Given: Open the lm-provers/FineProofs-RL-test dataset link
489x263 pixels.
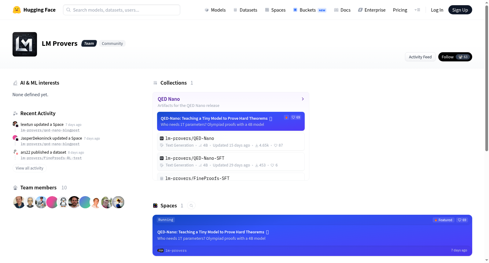Looking at the screenshot, I should click(x=51, y=158).
